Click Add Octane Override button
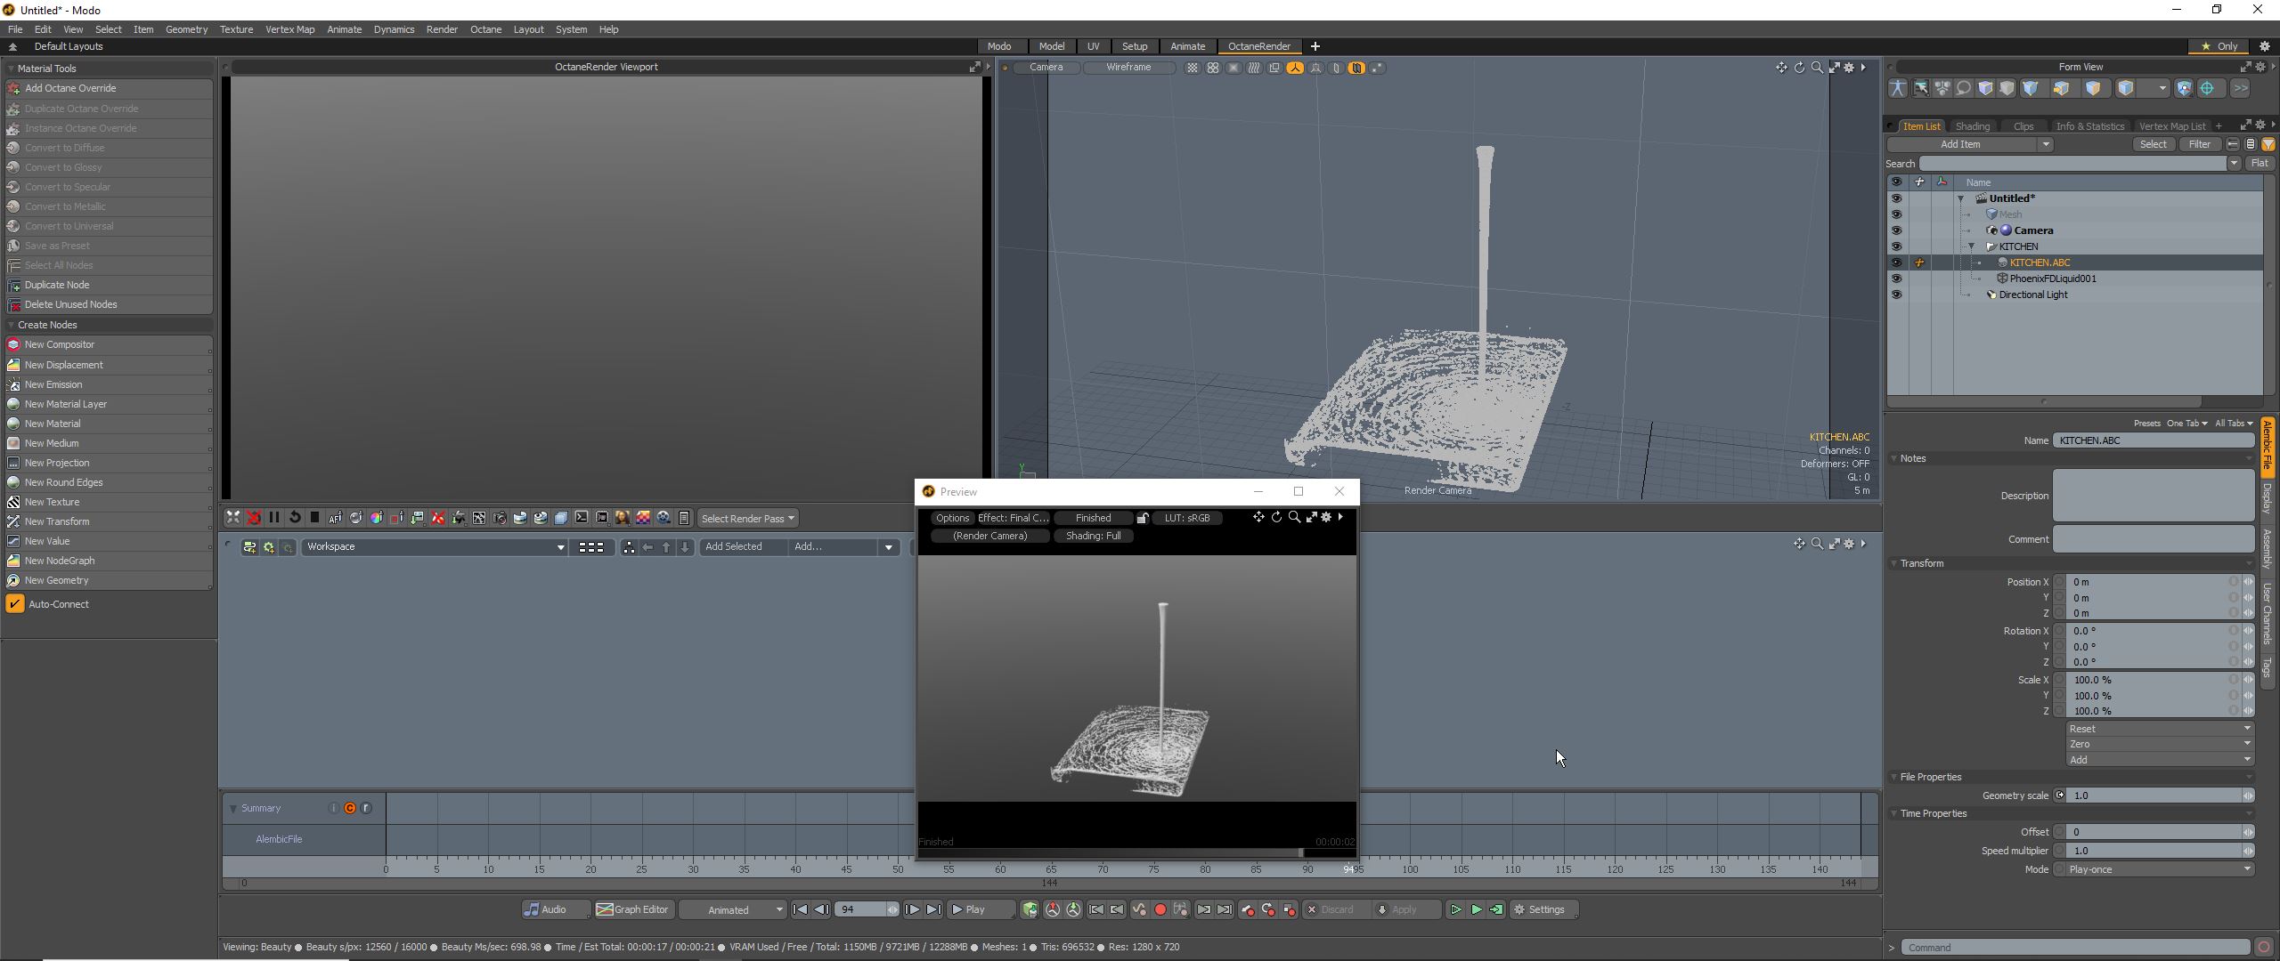Image resolution: width=2280 pixels, height=961 pixels. pos(71,88)
